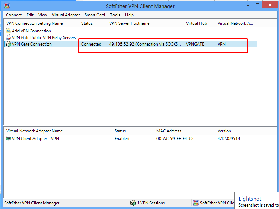Viewport: 279px width, 209px height.
Task: Click the Lightshot notification title
Action: pyautogui.click(x=250, y=199)
